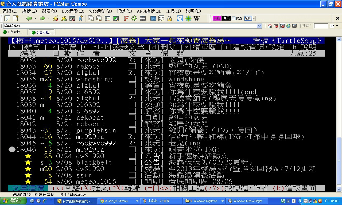Click the disconnect lightning icon
This screenshot has width=342, height=205.
(56, 18)
